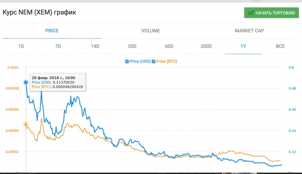302x174 pixels.
Task: Click the 0.6 right axis label
Action: (291, 67)
